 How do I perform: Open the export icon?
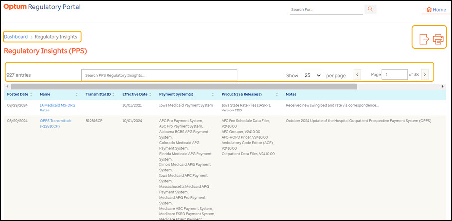coord(424,39)
